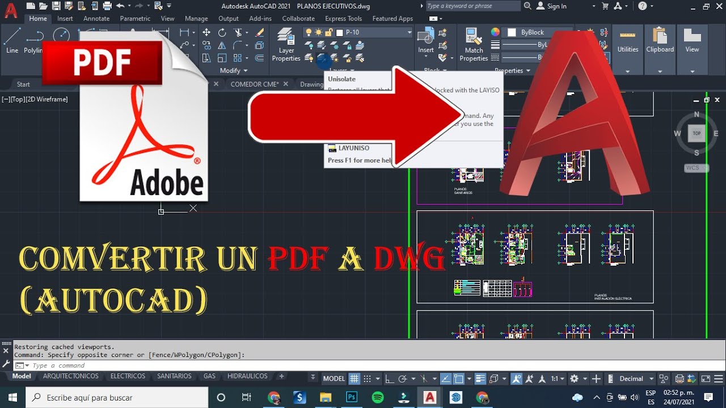Open a drawing via the Open icon
The image size is (726, 408).
(x=43, y=6)
